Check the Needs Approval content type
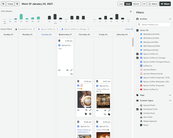The height and width of the screenshot is (138, 173). click(x=138, y=121)
